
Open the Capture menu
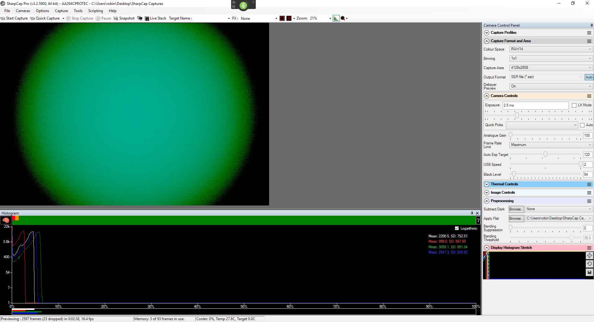pyautogui.click(x=61, y=11)
